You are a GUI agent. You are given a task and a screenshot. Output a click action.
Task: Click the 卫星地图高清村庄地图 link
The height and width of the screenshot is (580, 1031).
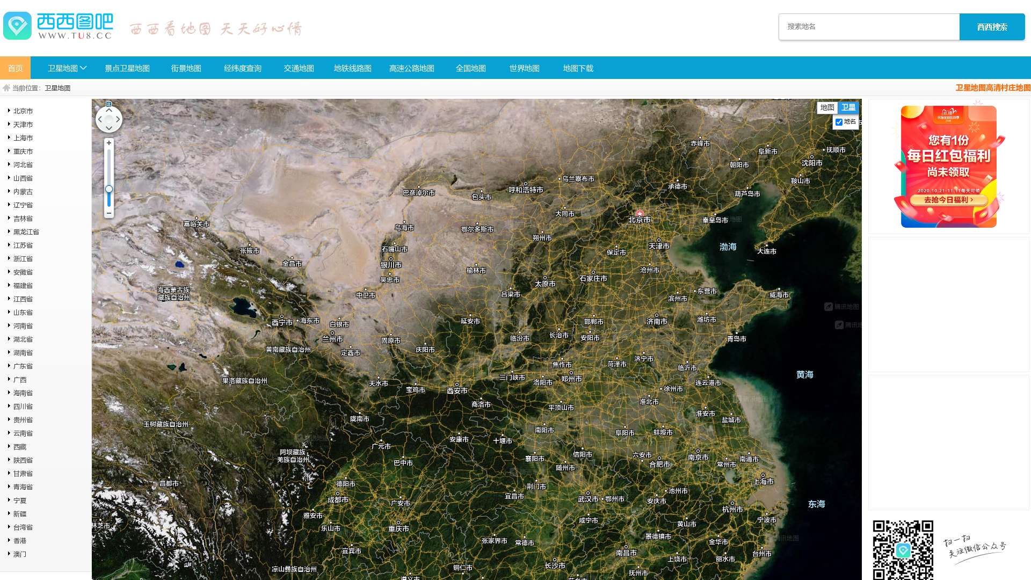[x=993, y=88]
